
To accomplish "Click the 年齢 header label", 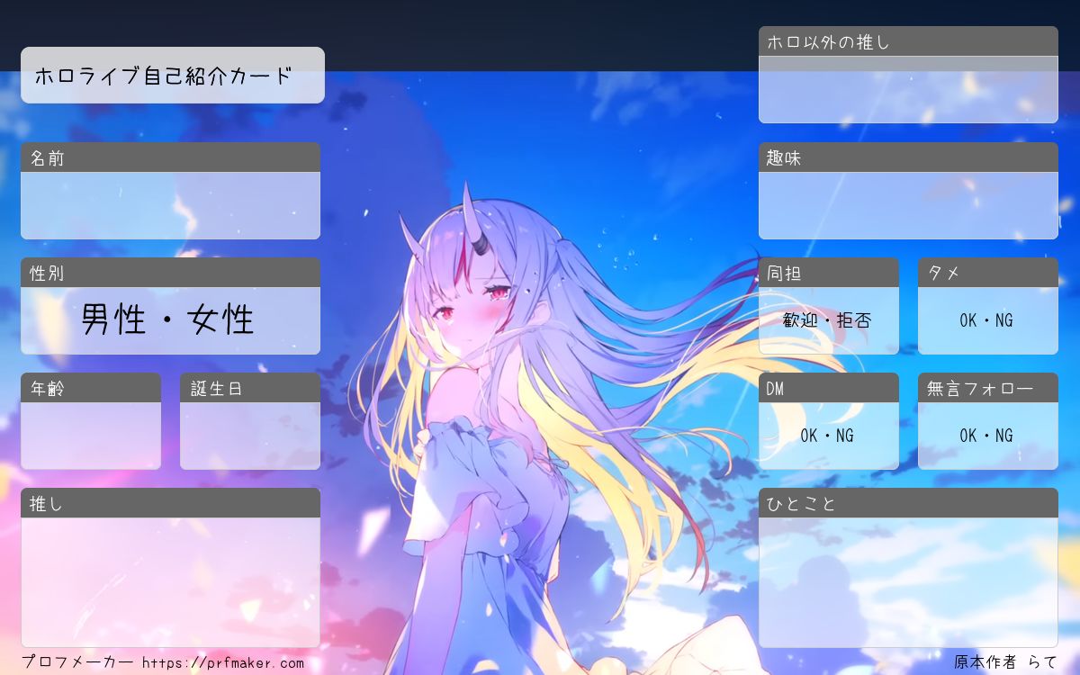I will pyautogui.click(x=47, y=389).
